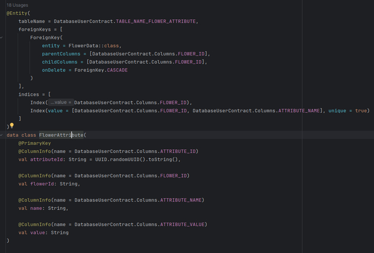
Task: Collapse the FlowerAttribute data class fold chevron
Action: point(2,135)
